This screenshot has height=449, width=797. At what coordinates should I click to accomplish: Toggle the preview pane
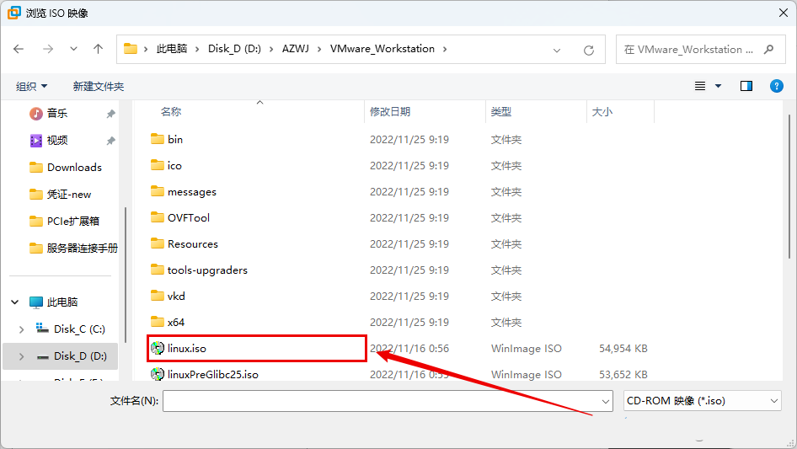746,86
